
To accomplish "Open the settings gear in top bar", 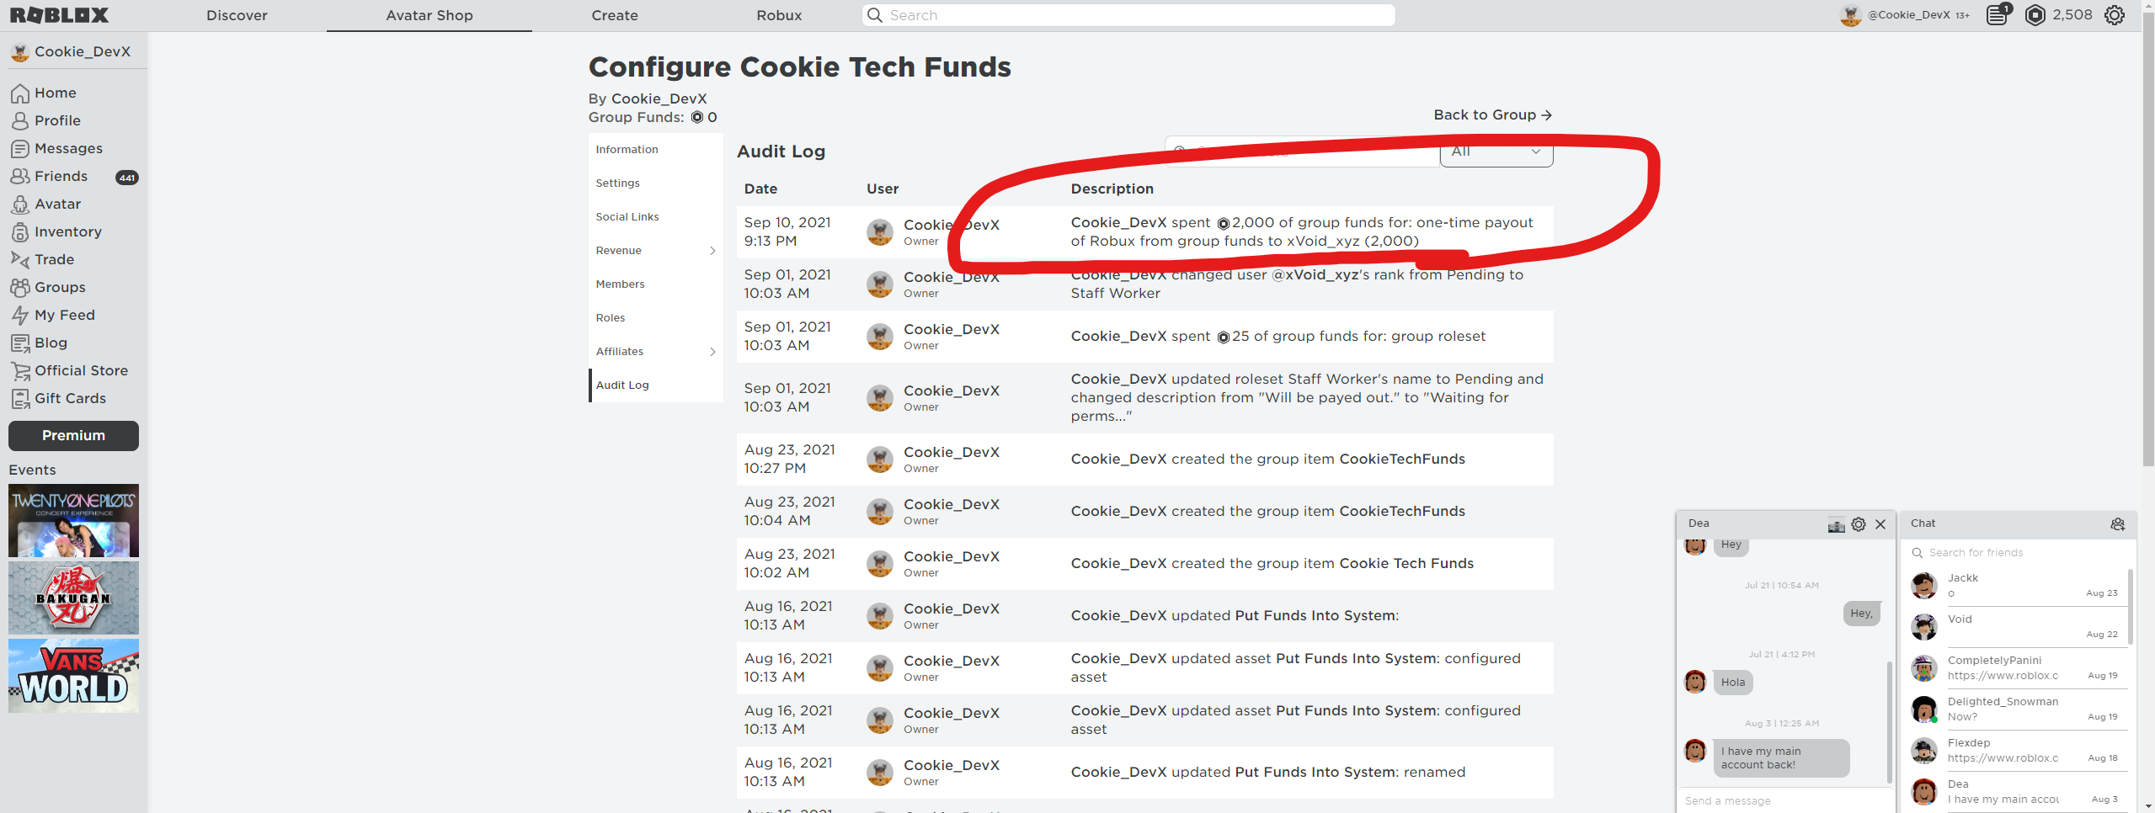I will tap(2114, 15).
